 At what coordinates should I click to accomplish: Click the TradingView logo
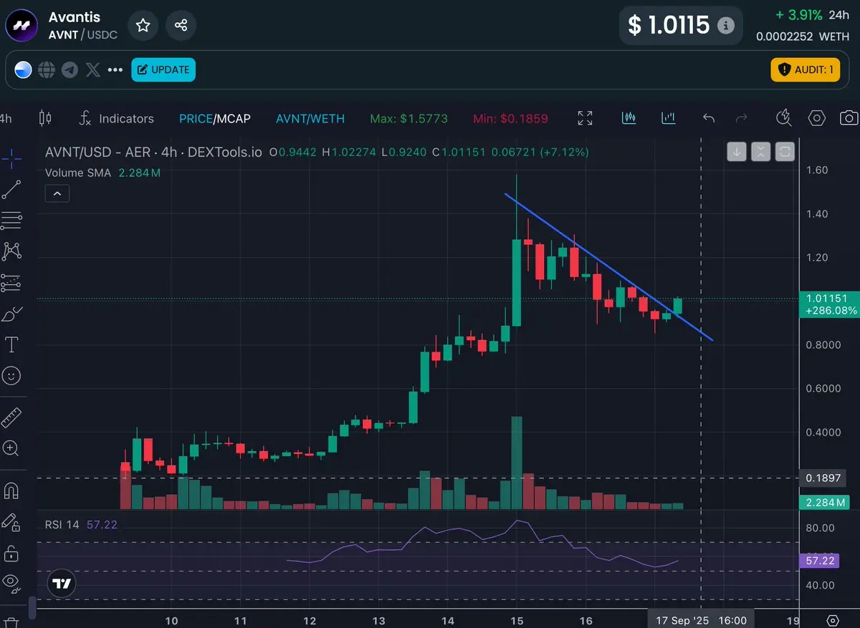coord(62,584)
